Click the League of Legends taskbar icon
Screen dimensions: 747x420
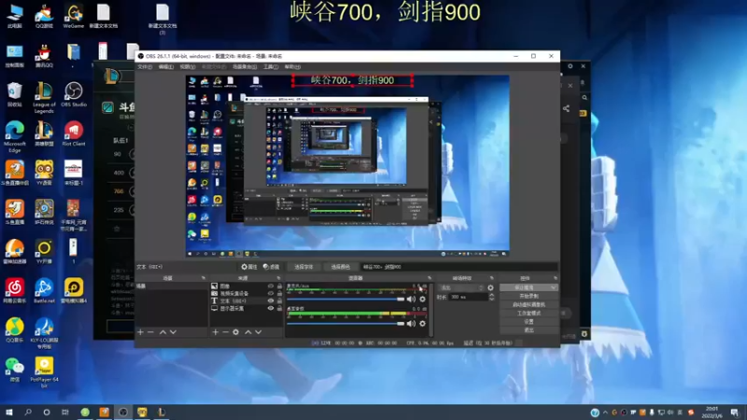click(162, 412)
